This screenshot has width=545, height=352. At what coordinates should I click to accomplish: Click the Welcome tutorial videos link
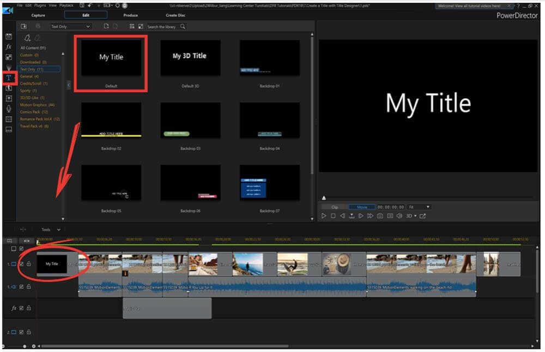[469, 6]
